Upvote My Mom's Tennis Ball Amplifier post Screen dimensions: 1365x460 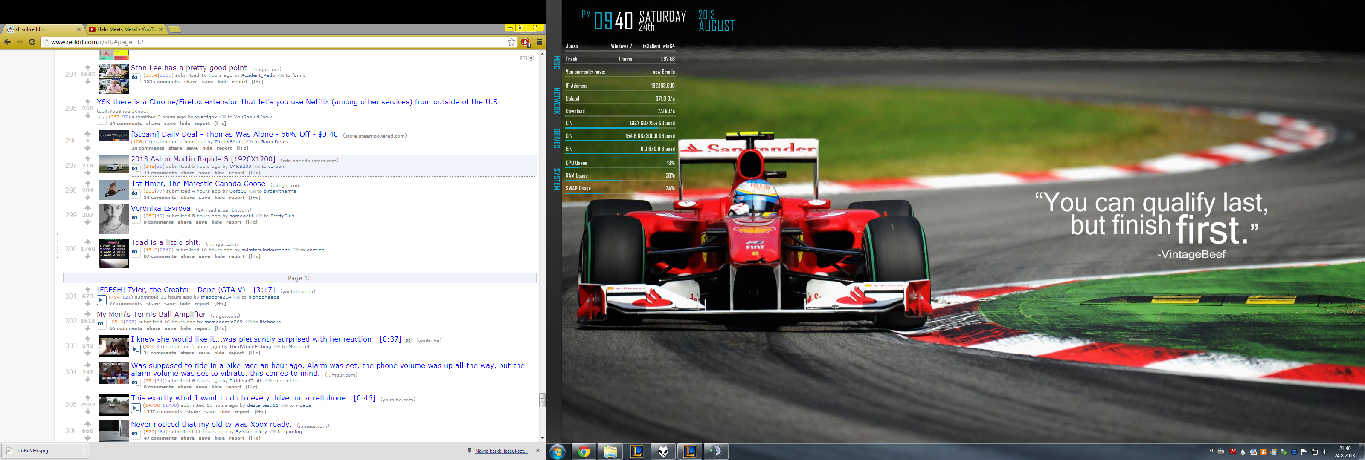pyautogui.click(x=87, y=314)
